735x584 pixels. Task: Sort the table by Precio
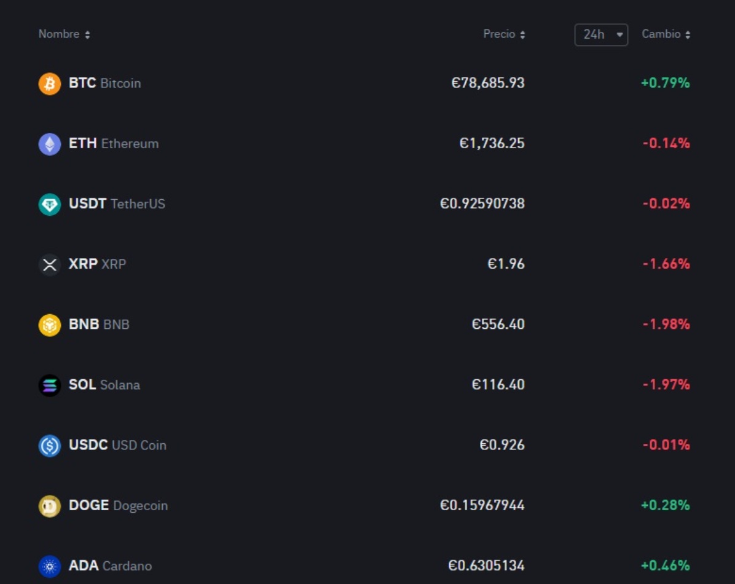coord(505,34)
